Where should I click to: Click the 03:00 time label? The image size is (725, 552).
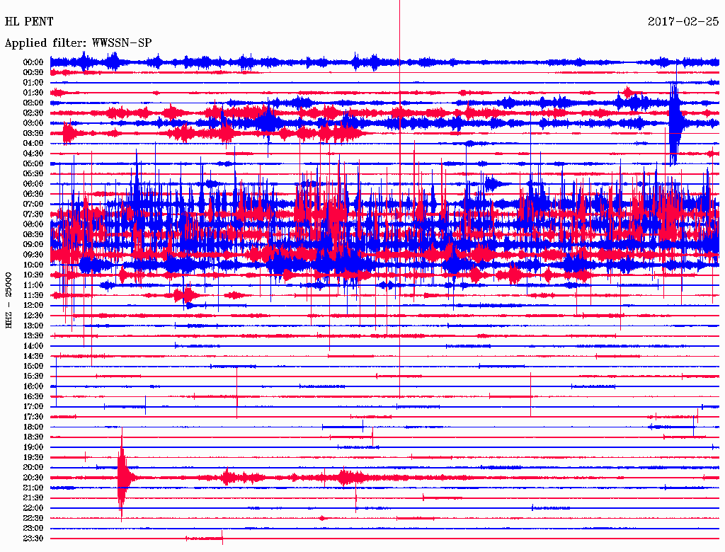tap(33, 123)
